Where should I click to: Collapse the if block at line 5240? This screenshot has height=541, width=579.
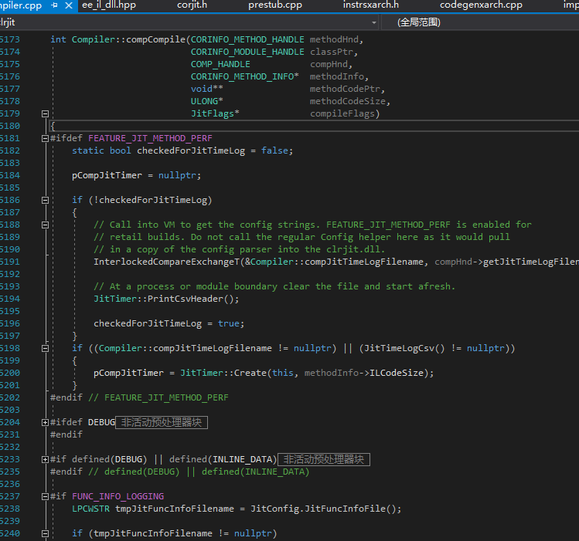point(45,533)
